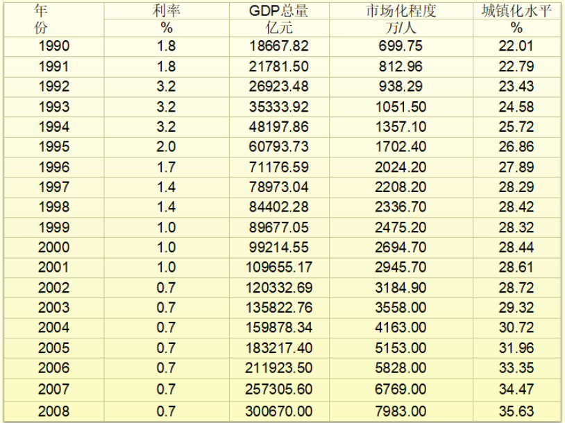Viewport: 565px width, 423px height.
Task: Select the year cell 1997
Action: 54,187
